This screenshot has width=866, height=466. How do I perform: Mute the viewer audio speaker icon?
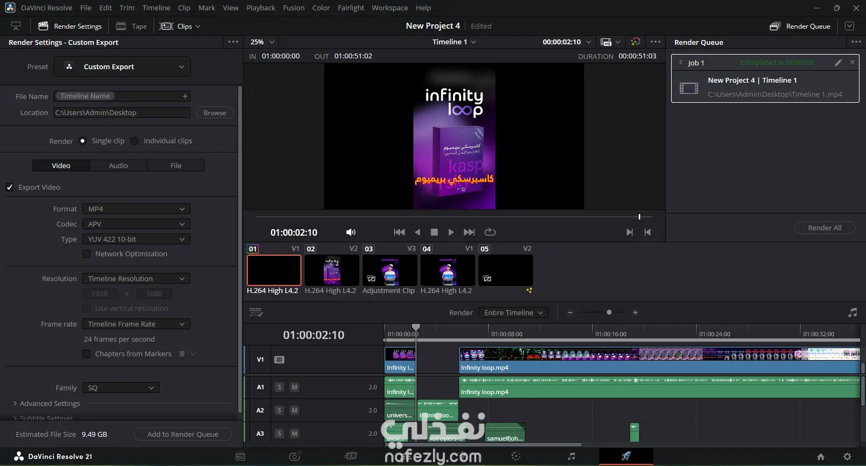[x=351, y=232]
